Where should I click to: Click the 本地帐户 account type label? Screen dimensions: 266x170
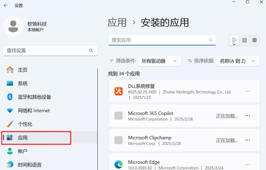[x=35, y=30]
